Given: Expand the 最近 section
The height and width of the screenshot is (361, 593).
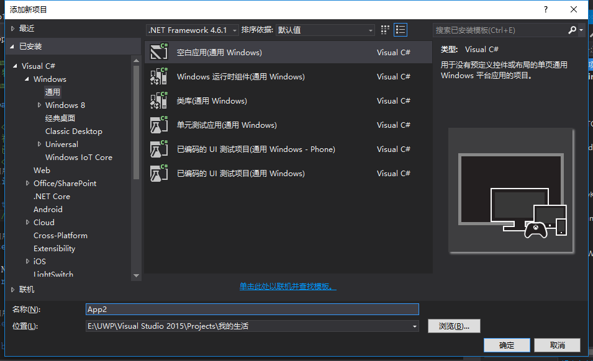Looking at the screenshot, I should (12, 29).
